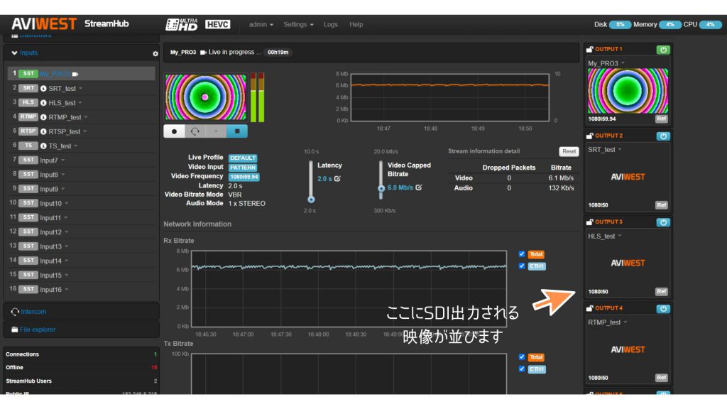Start recording with the black dot button
The height and width of the screenshot is (409, 727).
175,131
